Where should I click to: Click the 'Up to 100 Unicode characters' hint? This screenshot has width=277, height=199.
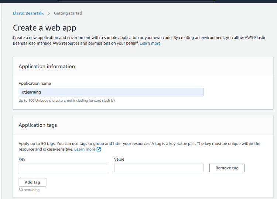pos(67,101)
